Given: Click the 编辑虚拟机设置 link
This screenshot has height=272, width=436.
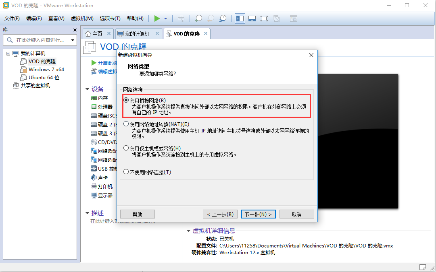Looking at the screenshot, I should click(104, 72).
